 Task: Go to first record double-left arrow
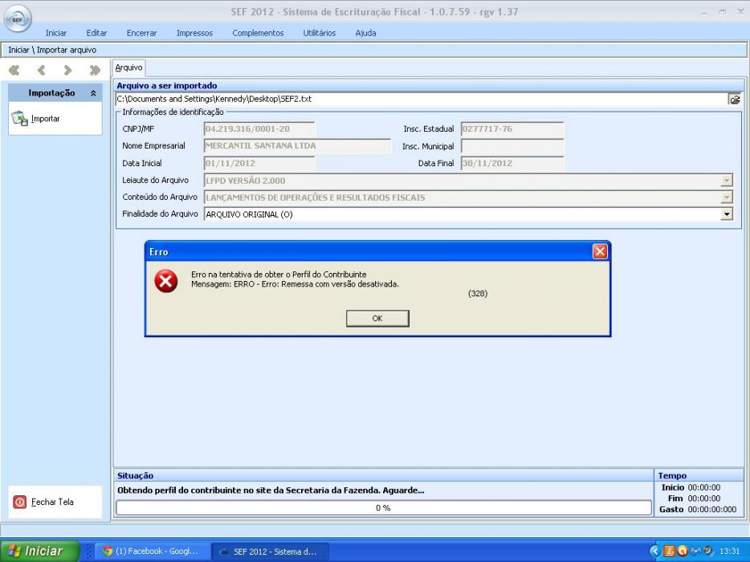coord(14,71)
